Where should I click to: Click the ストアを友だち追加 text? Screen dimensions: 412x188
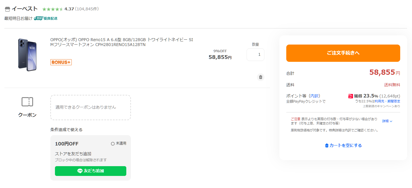point(73,154)
